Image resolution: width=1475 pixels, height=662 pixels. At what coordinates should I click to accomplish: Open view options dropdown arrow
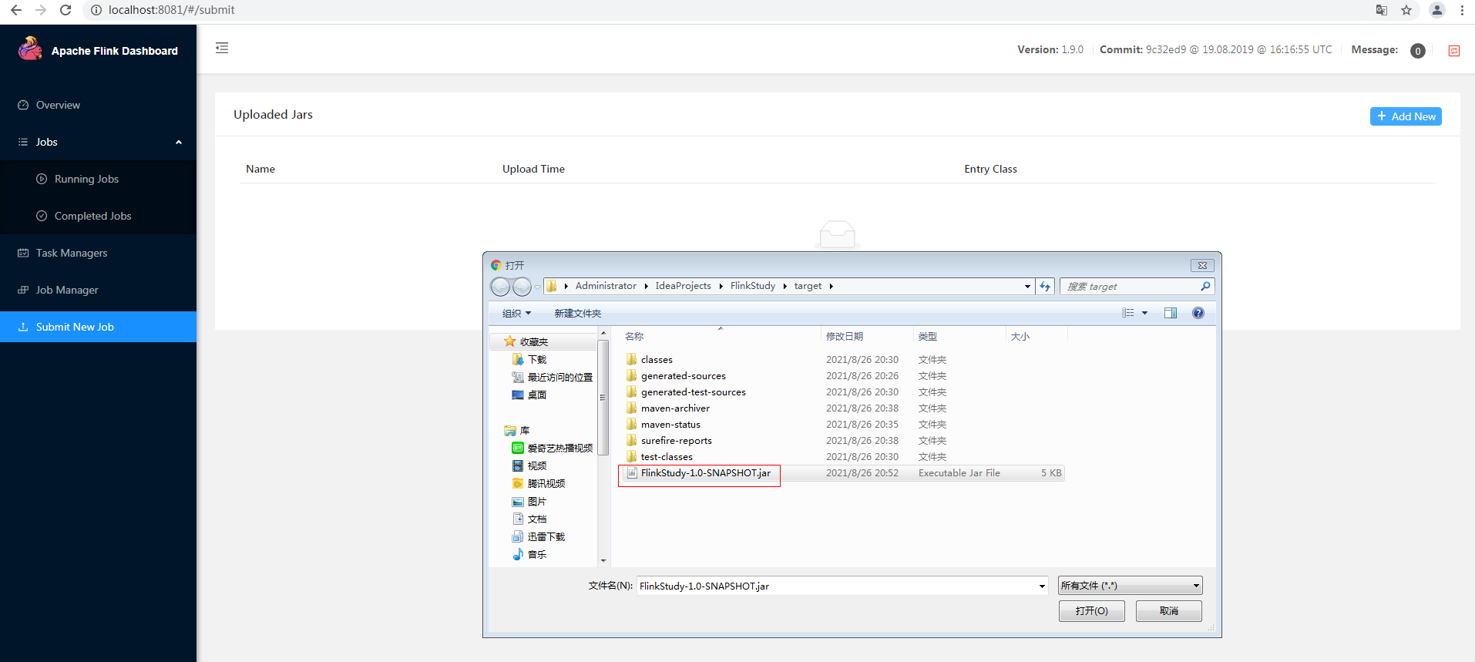point(1144,313)
